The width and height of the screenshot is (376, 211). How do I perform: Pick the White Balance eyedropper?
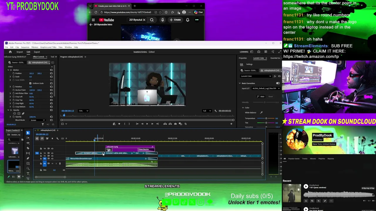(x=261, y=113)
